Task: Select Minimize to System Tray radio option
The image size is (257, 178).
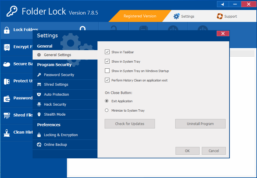Action: pyautogui.click(x=107, y=111)
